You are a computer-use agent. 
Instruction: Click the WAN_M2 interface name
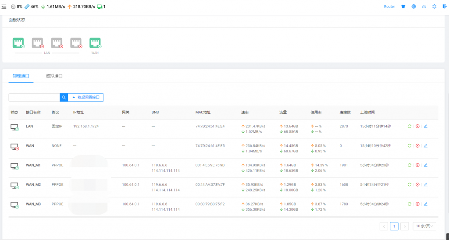(x=33, y=184)
